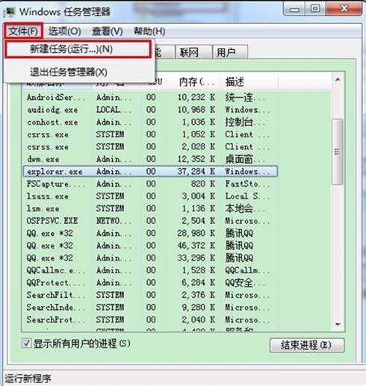Click the 统一连... description cell

click(245, 97)
